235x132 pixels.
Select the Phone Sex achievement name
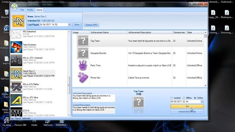95,78
